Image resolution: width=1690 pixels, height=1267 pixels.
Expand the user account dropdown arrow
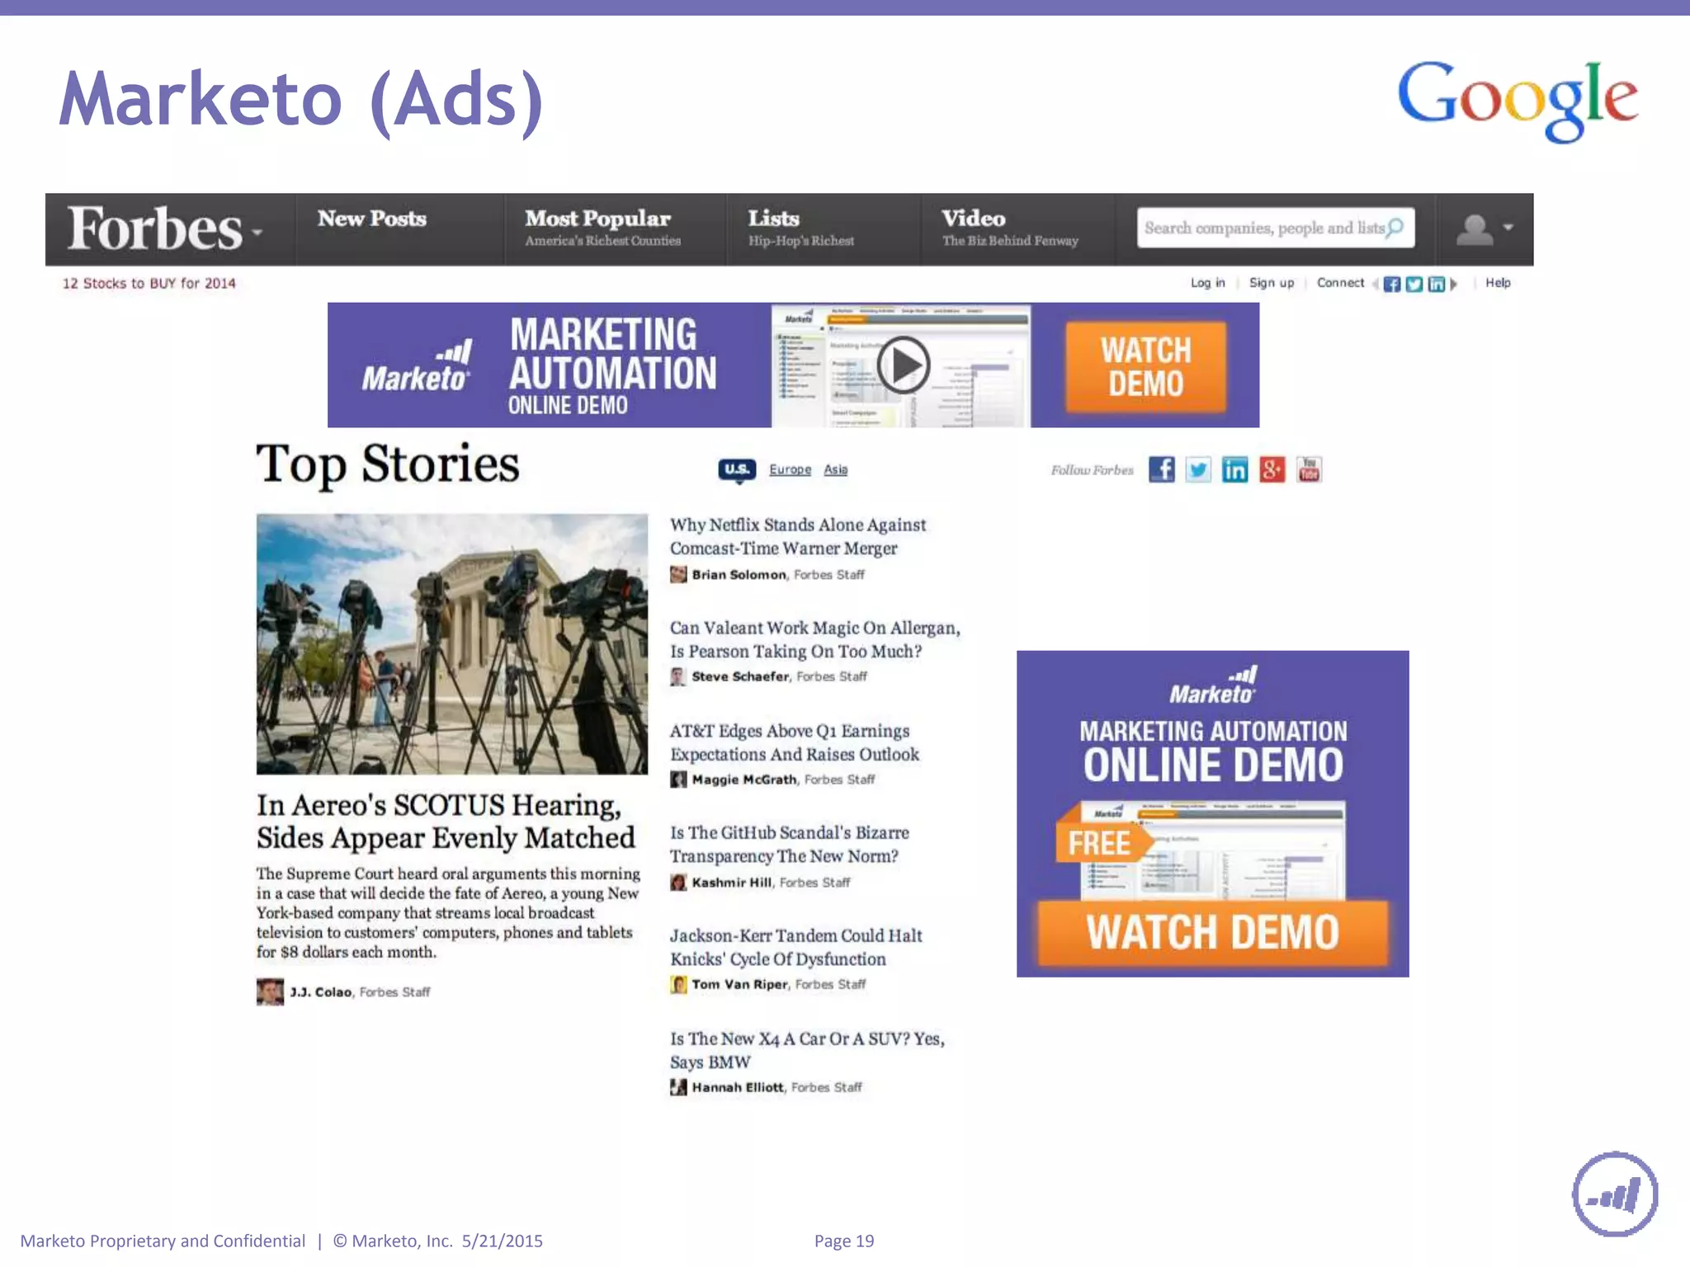[1508, 228]
